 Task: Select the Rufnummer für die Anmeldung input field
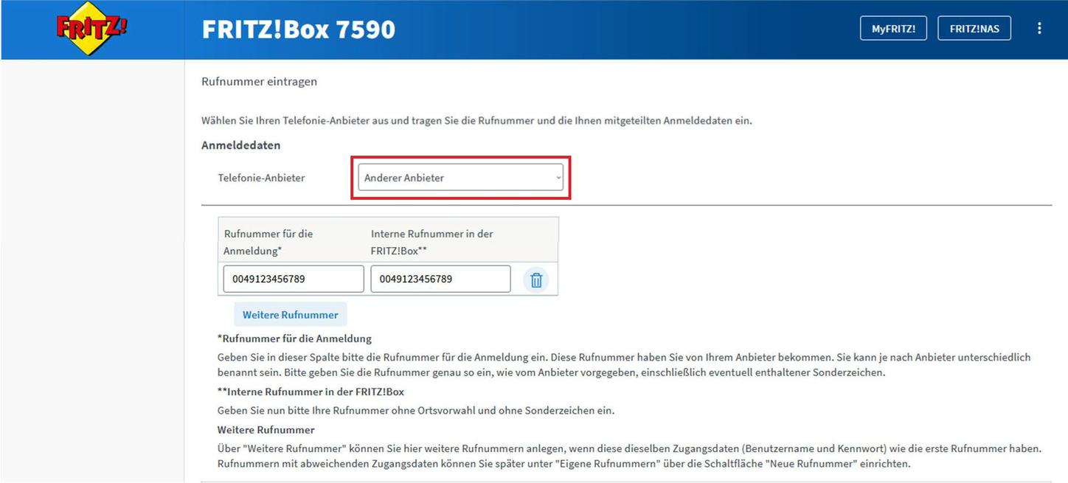293,278
